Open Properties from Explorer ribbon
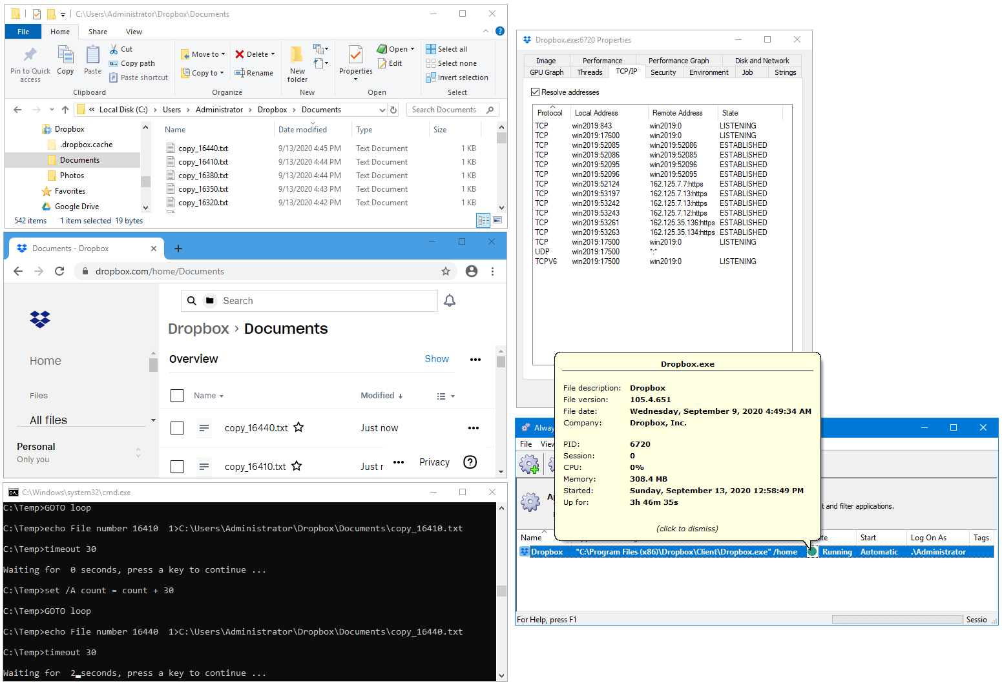The image size is (1002, 683). 355,62
